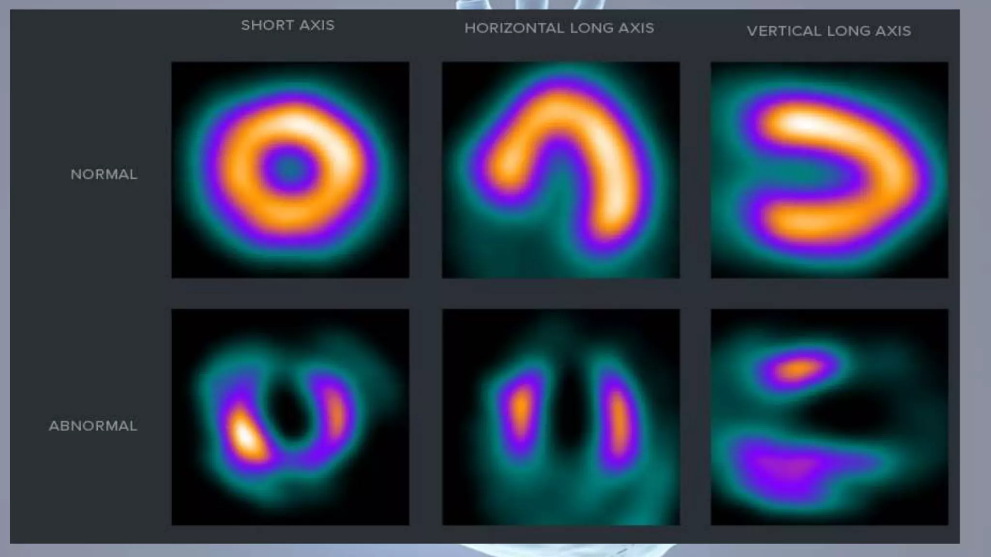Viewport: 991px width, 557px height.
Task: Click small orange spot in abnormal vertical scan
Action: pyautogui.click(x=797, y=370)
